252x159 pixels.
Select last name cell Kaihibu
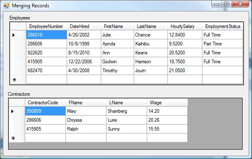pyautogui.click(x=151, y=44)
